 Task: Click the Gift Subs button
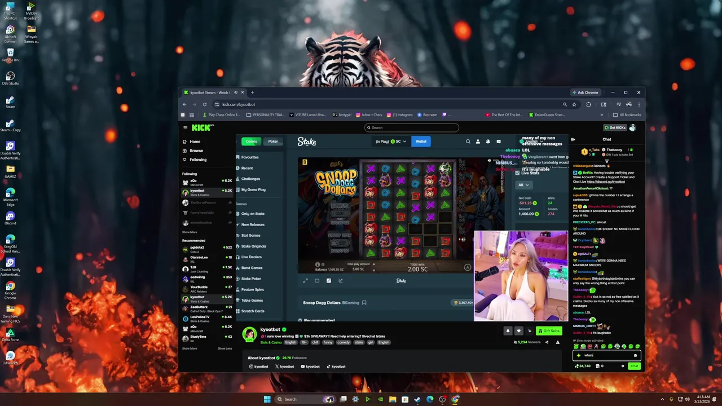point(549,331)
